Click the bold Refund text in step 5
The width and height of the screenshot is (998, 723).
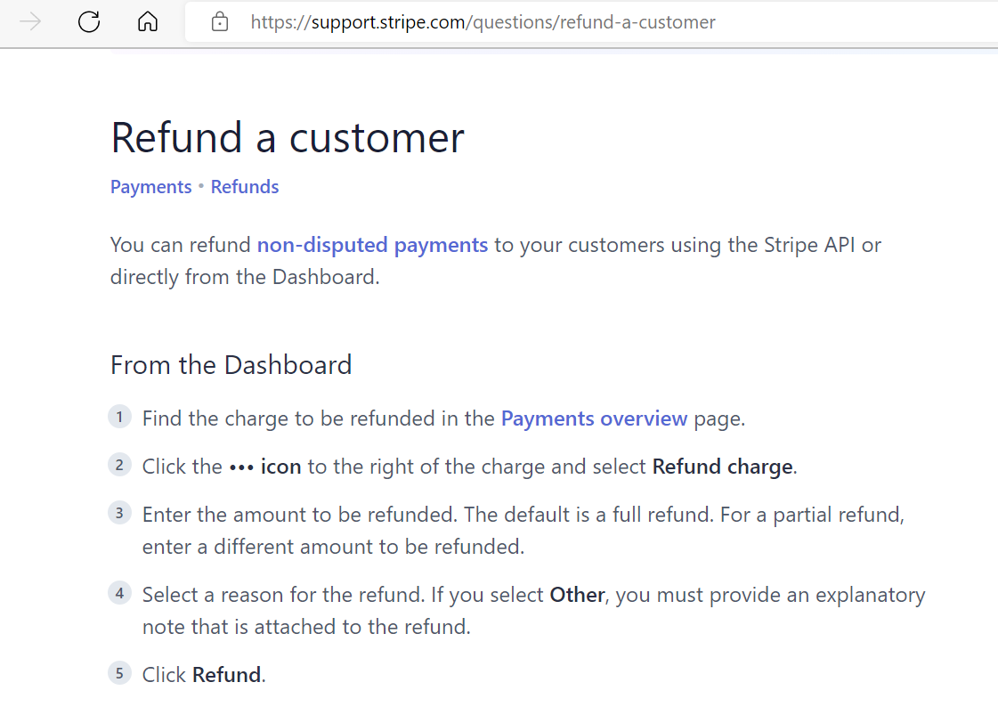click(x=227, y=675)
